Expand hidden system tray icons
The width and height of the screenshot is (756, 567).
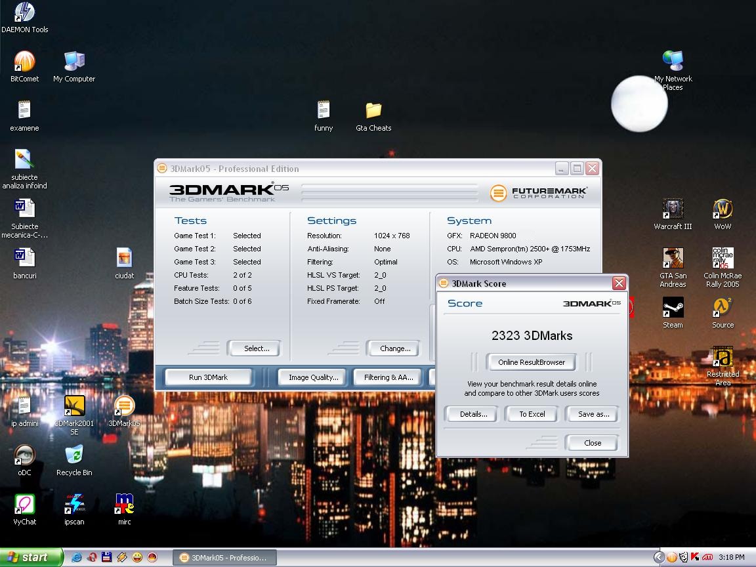pyautogui.click(x=660, y=557)
